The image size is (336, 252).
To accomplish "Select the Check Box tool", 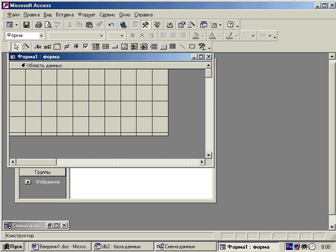I will [x=86, y=47].
